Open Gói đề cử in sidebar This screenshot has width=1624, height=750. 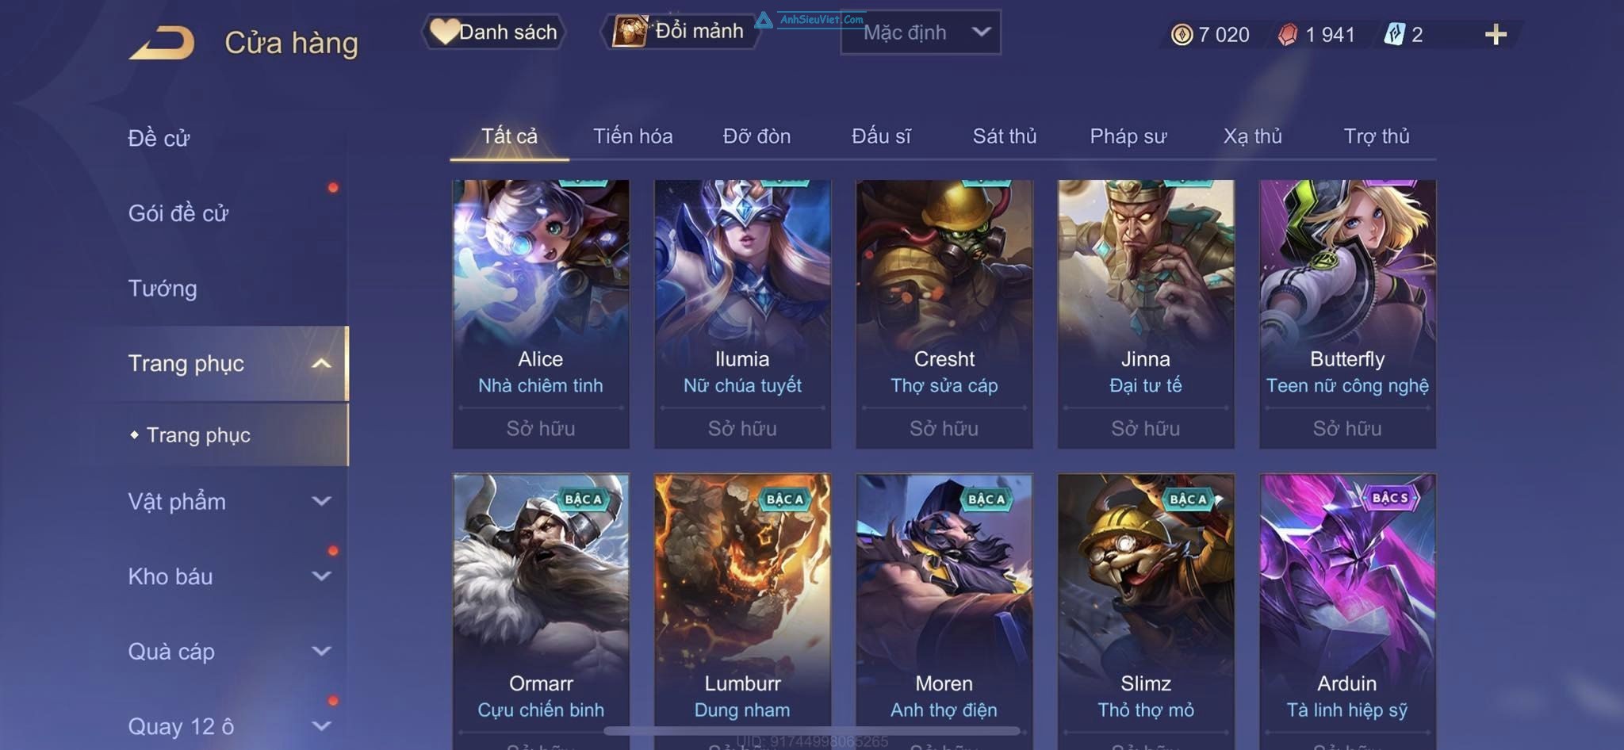[x=178, y=213]
